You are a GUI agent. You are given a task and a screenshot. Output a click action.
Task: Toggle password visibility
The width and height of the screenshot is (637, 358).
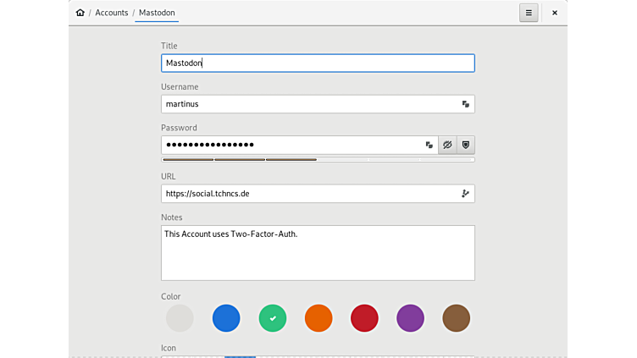tap(447, 145)
